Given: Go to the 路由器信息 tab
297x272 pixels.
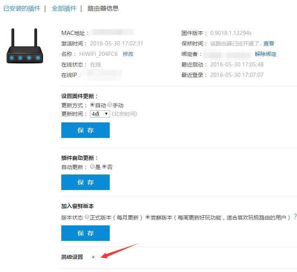Looking at the screenshot, I should click(x=103, y=8).
